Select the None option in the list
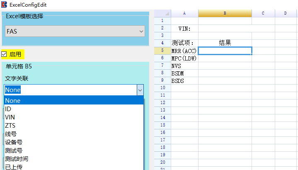 [x=74, y=100]
